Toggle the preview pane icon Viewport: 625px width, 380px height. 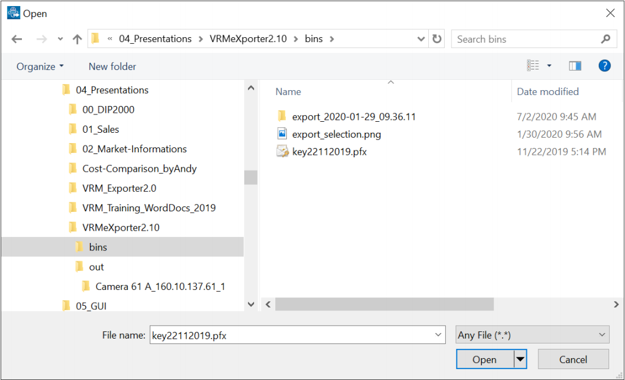point(575,66)
